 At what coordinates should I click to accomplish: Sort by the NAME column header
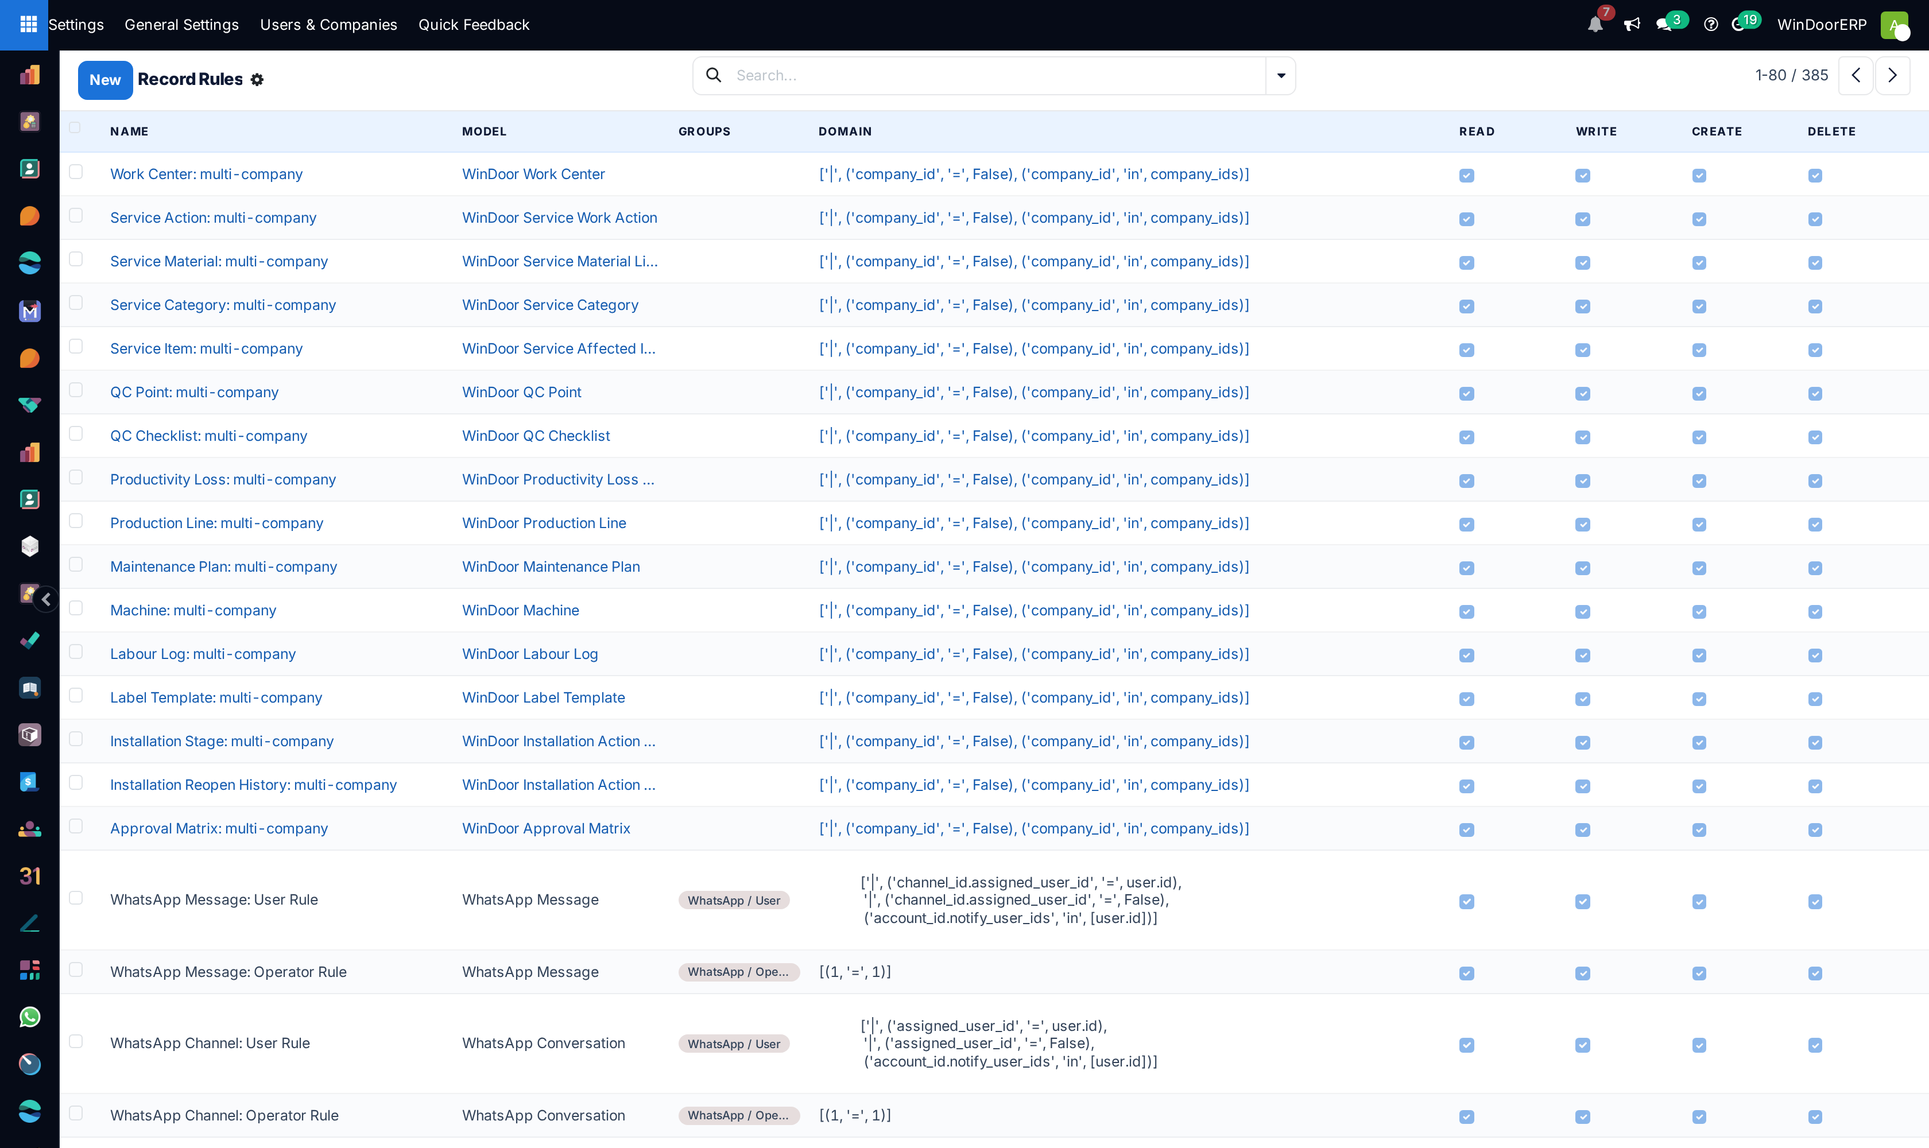(129, 131)
